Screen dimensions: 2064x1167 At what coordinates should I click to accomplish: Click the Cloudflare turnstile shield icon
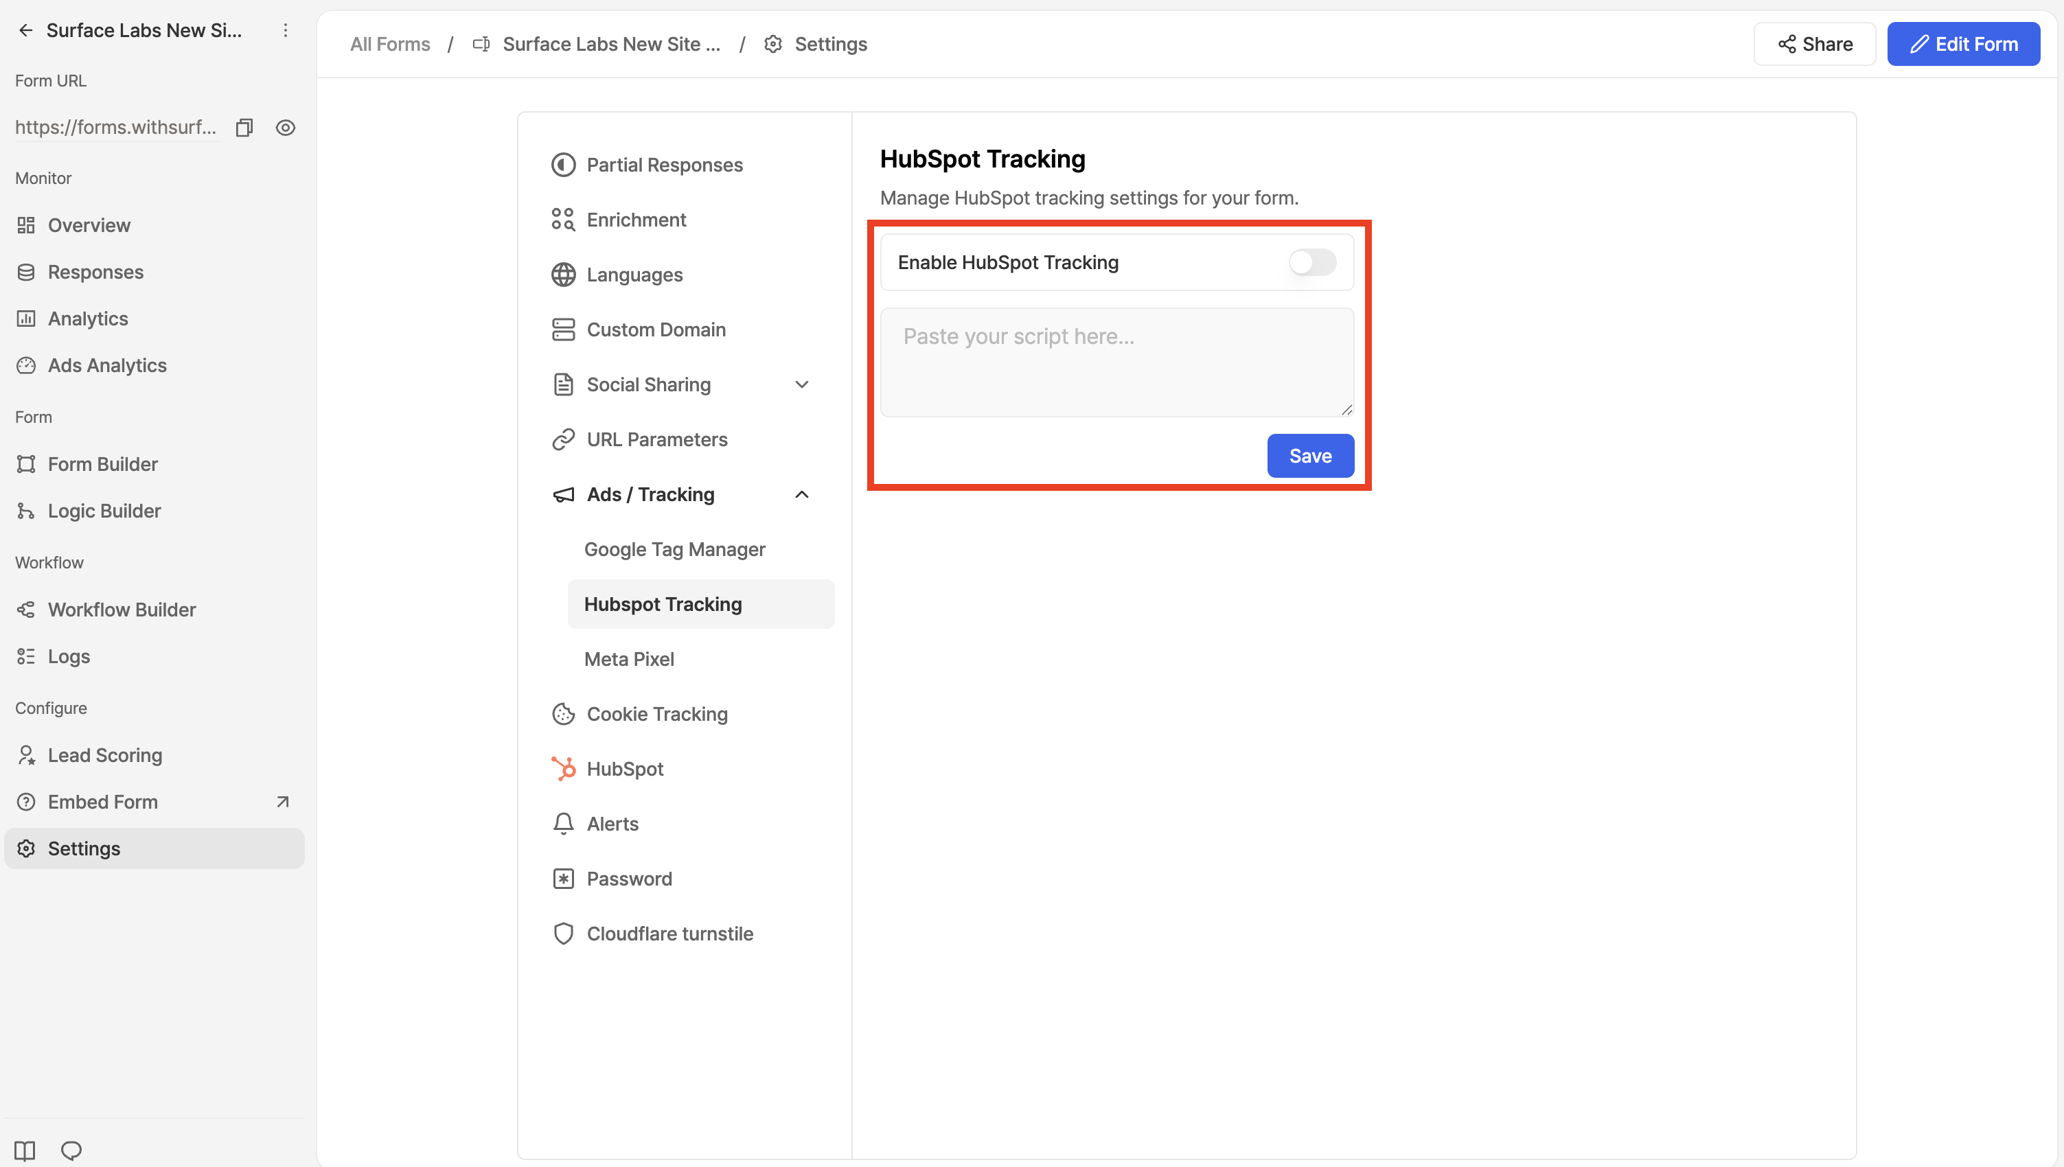click(564, 934)
